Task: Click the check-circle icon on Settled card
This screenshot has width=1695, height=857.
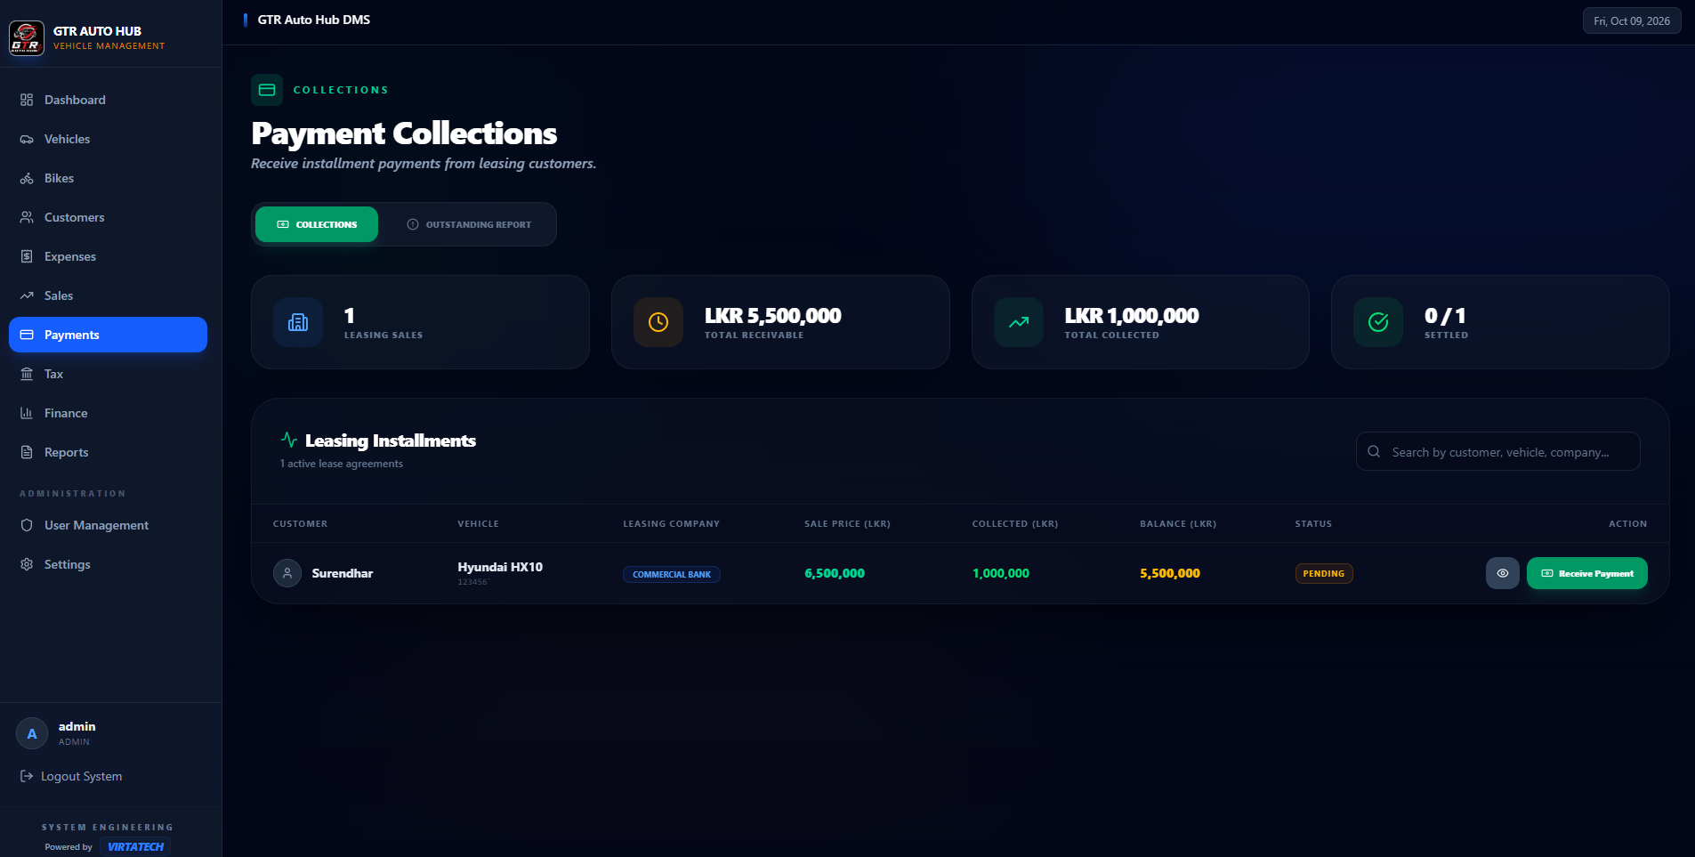Action: 1378,322
